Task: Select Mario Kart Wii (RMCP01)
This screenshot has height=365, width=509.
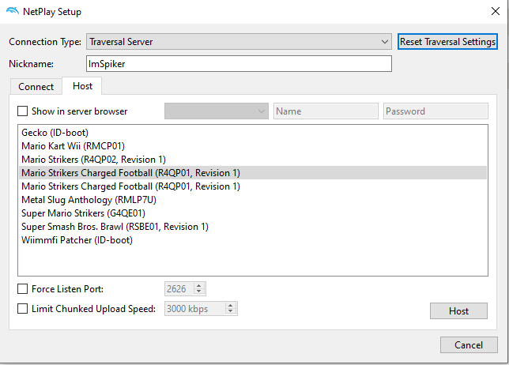Action: pyautogui.click(x=253, y=146)
